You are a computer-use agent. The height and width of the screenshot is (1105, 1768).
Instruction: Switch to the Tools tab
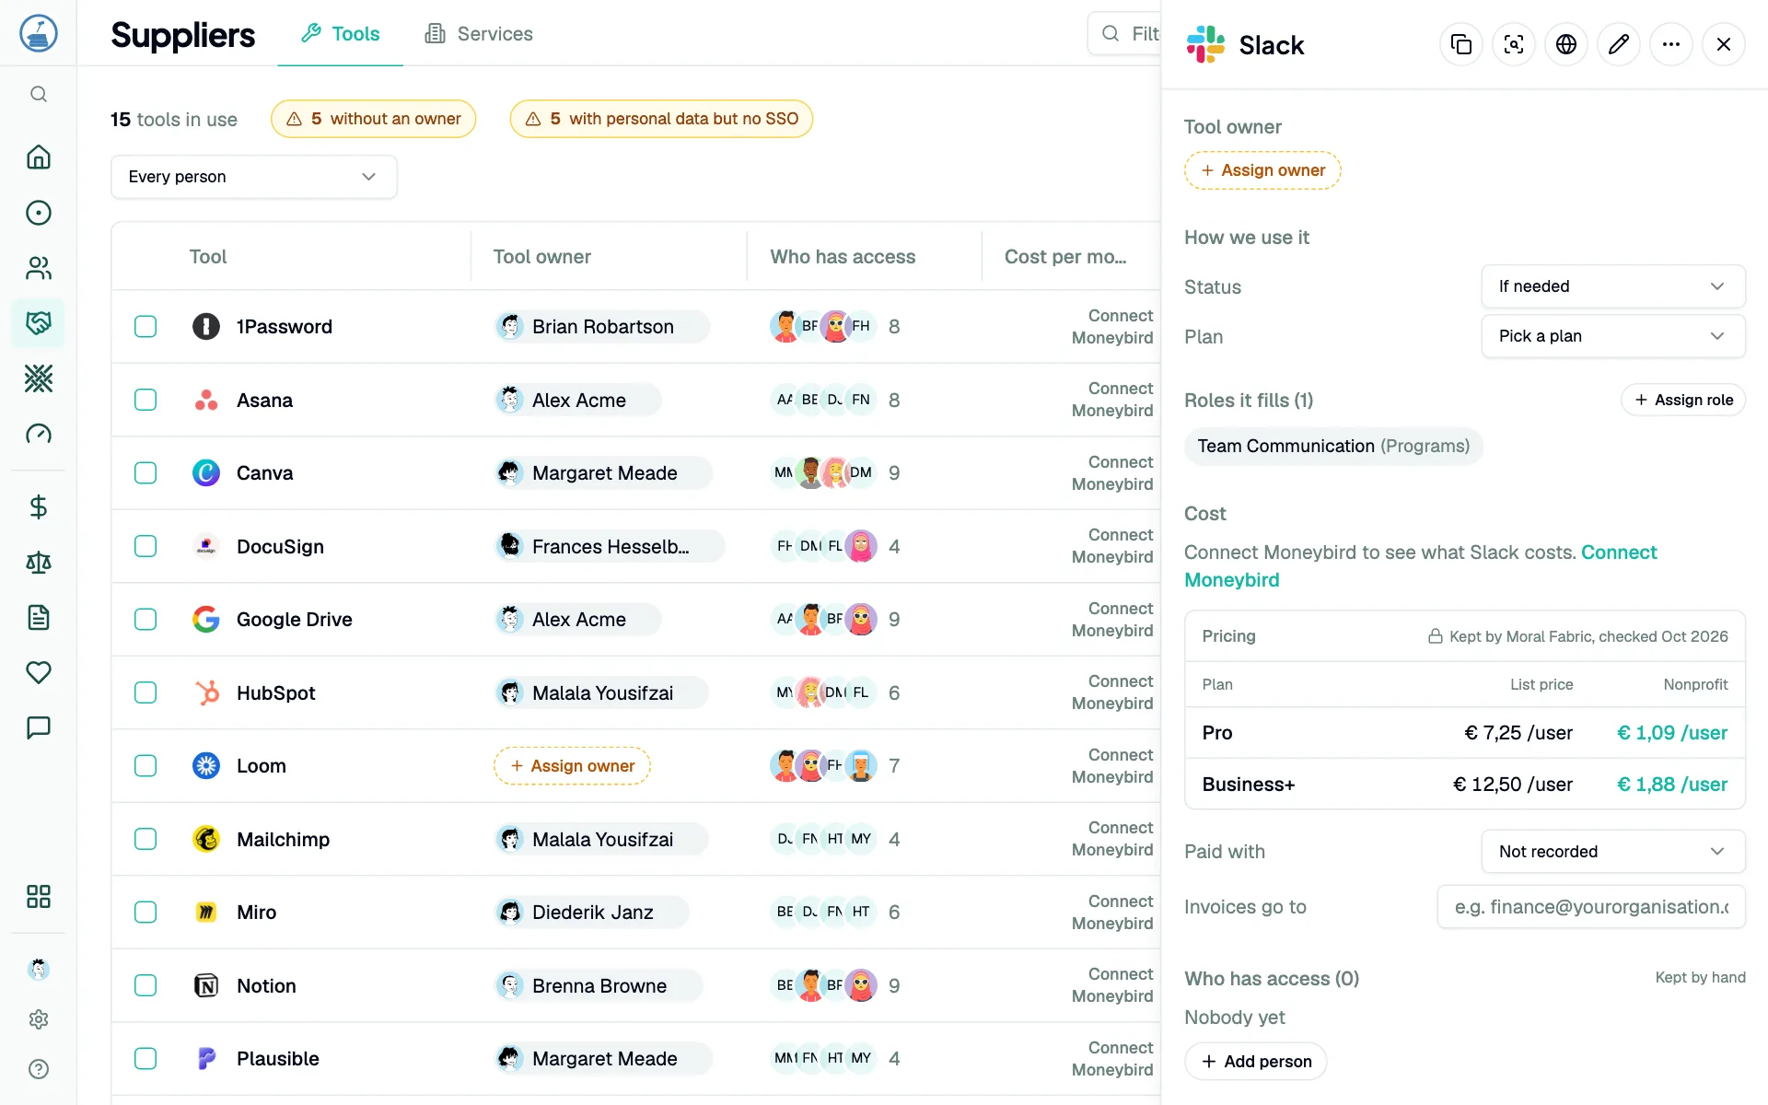[x=341, y=34]
